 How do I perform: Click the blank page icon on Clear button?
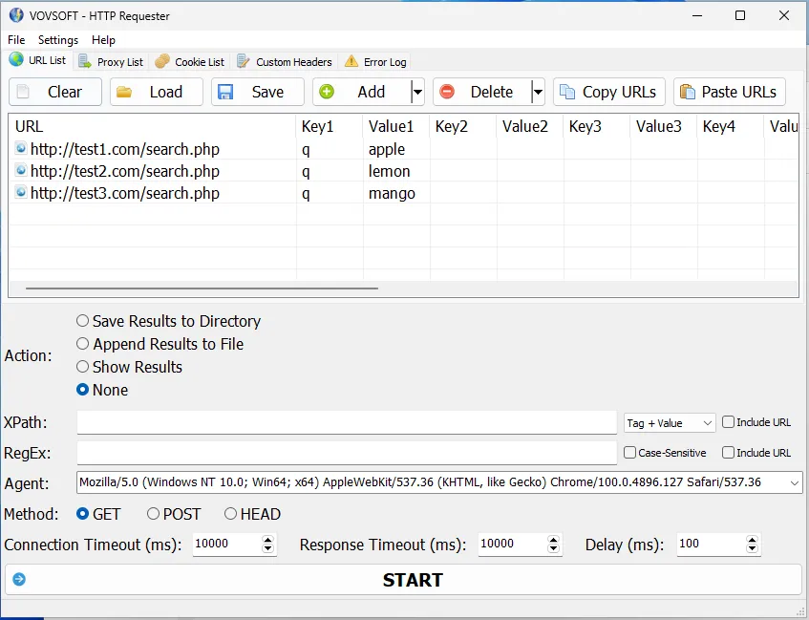[x=23, y=92]
